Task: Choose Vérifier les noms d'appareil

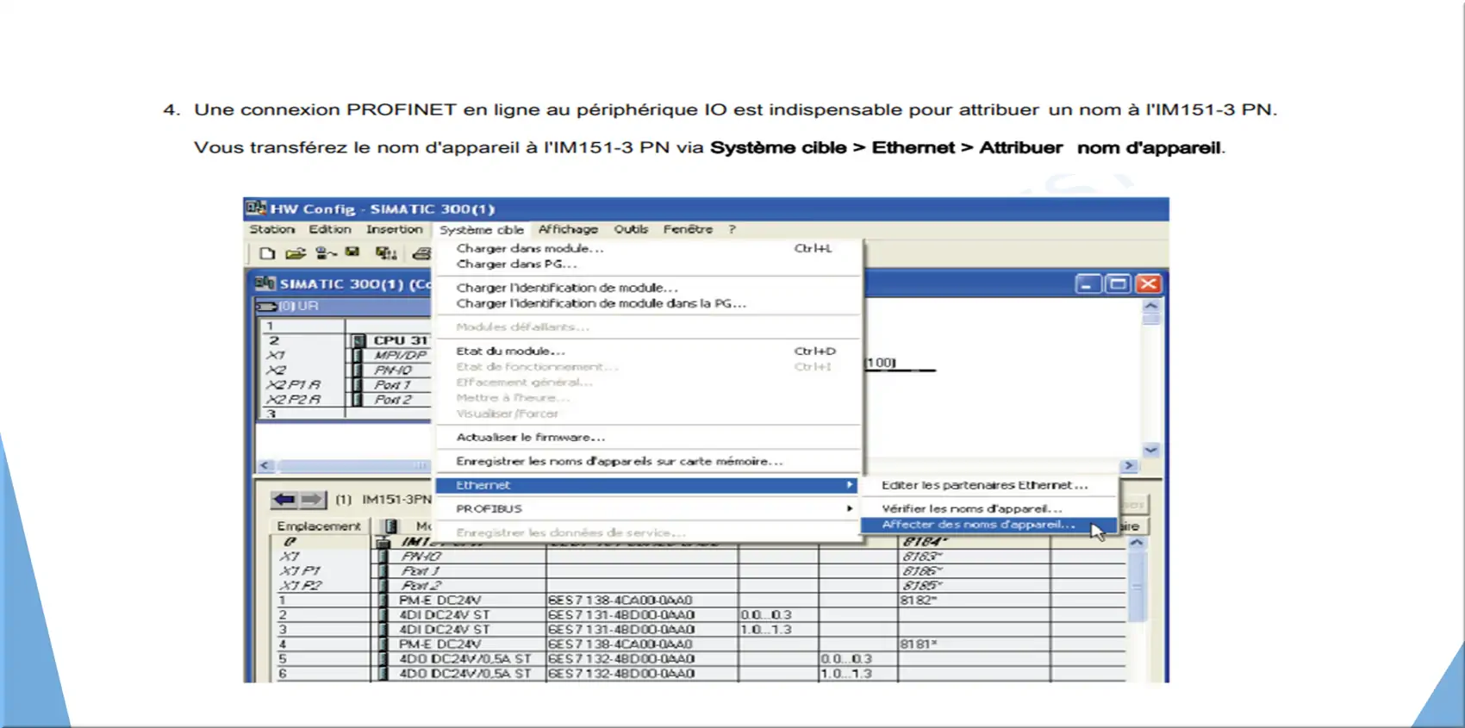Action: click(971, 509)
